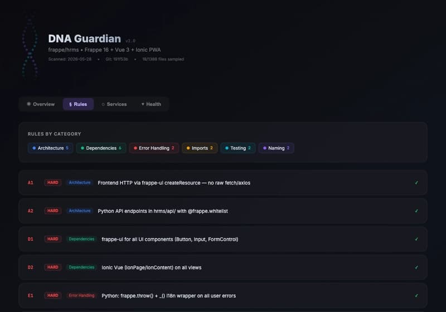Click rule ID A2
Screen dimensions: 446x312
(31, 211)
